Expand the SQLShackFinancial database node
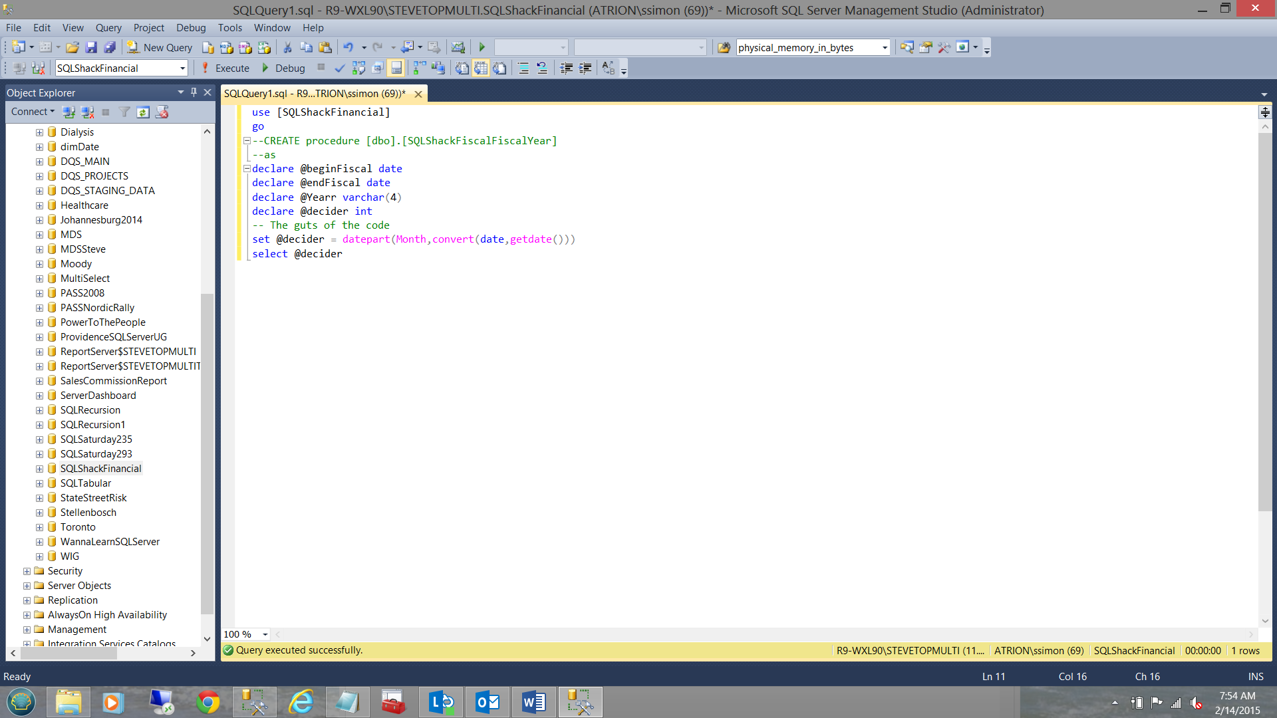Image resolution: width=1277 pixels, height=718 pixels. [x=39, y=469]
